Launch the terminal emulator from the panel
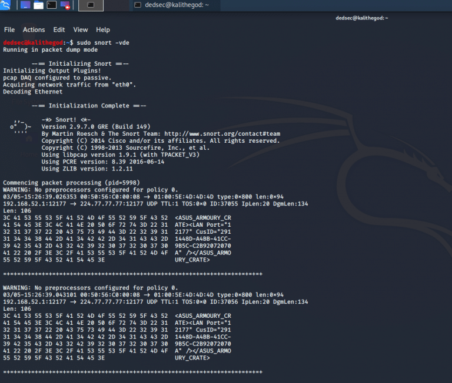 click(x=52, y=5)
